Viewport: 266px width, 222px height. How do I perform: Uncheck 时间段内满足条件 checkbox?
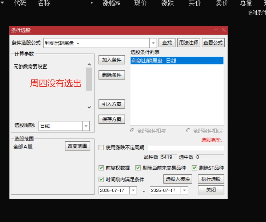[101, 179]
